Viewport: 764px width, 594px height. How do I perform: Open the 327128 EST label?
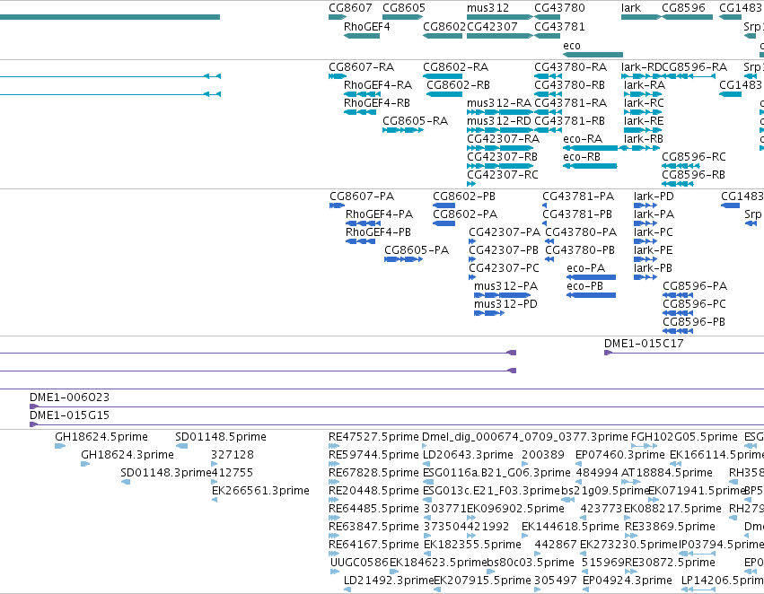(233, 455)
